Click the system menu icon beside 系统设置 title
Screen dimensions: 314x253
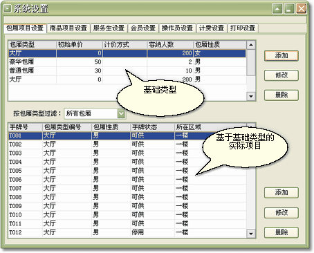tap(8, 9)
